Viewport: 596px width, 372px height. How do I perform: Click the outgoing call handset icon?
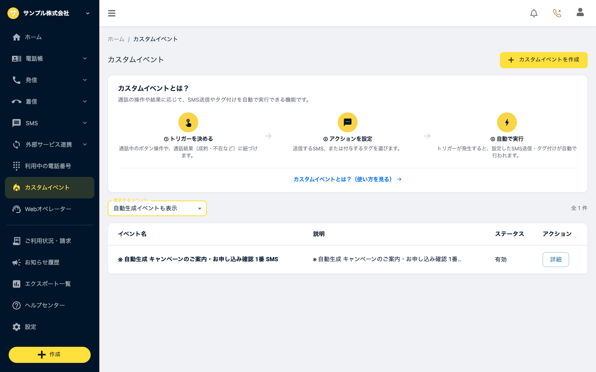pos(17,80)
